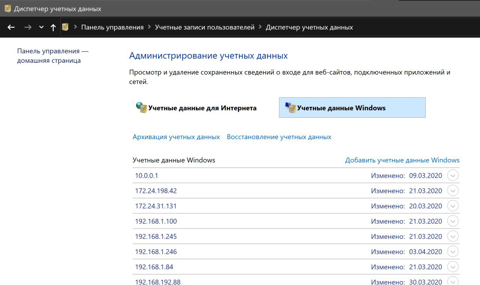
Task: Expand chevron before Панель управления breadcrumb
Action: click(75, 27)
